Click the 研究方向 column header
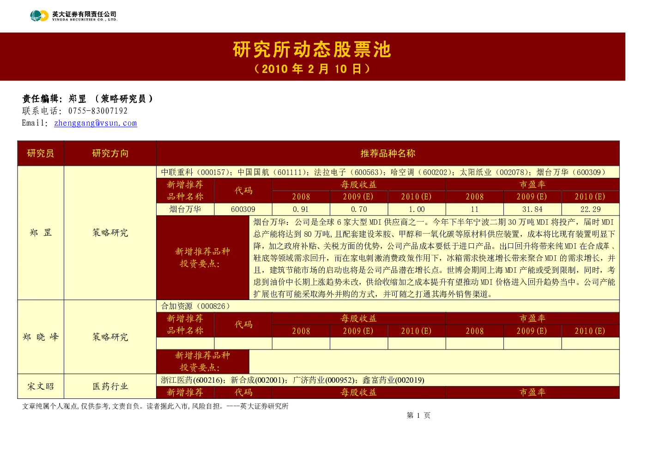648x458 pixels. coord(110,153)
